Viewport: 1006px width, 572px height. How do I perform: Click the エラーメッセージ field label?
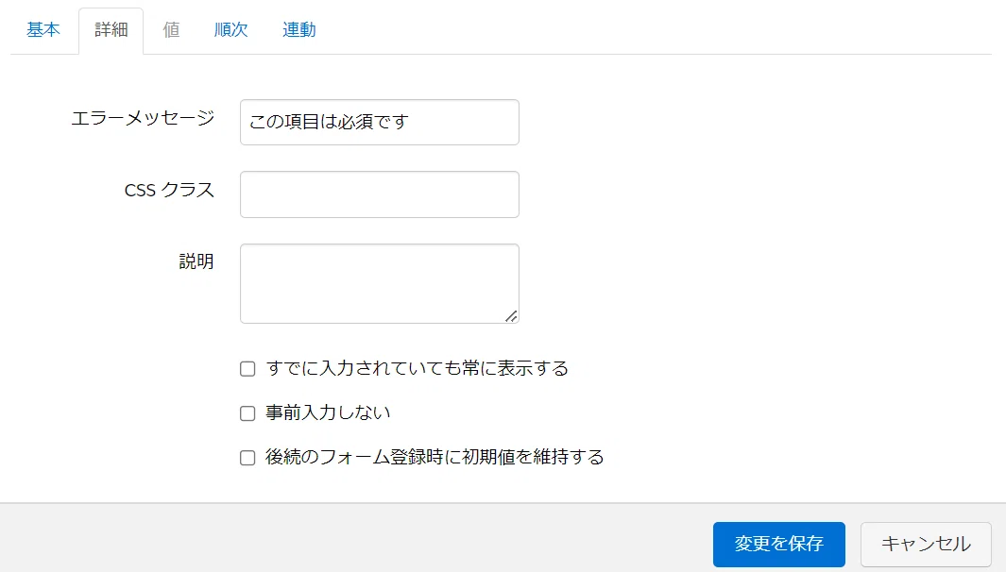[143, 119]
